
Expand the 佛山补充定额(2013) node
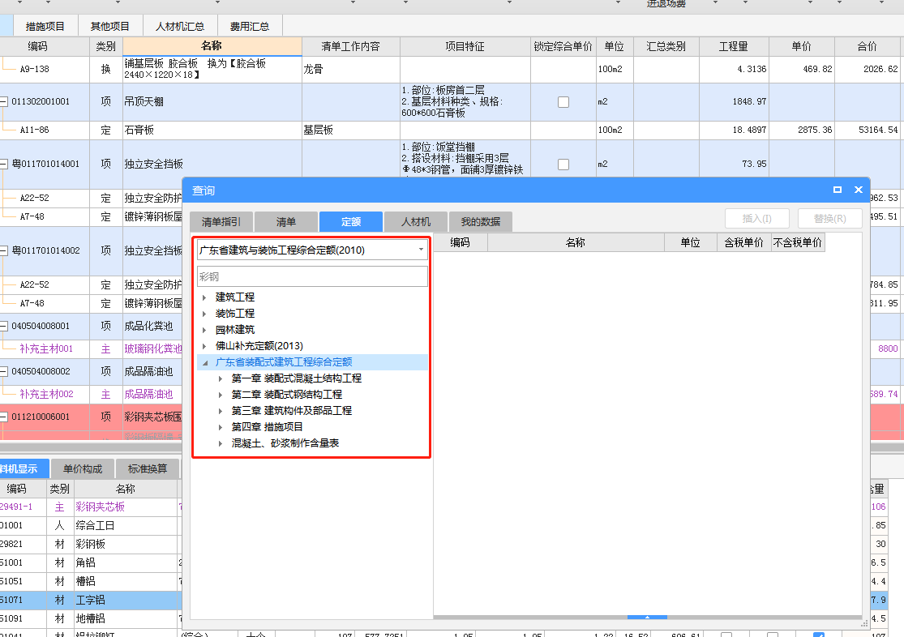point(204,346)
